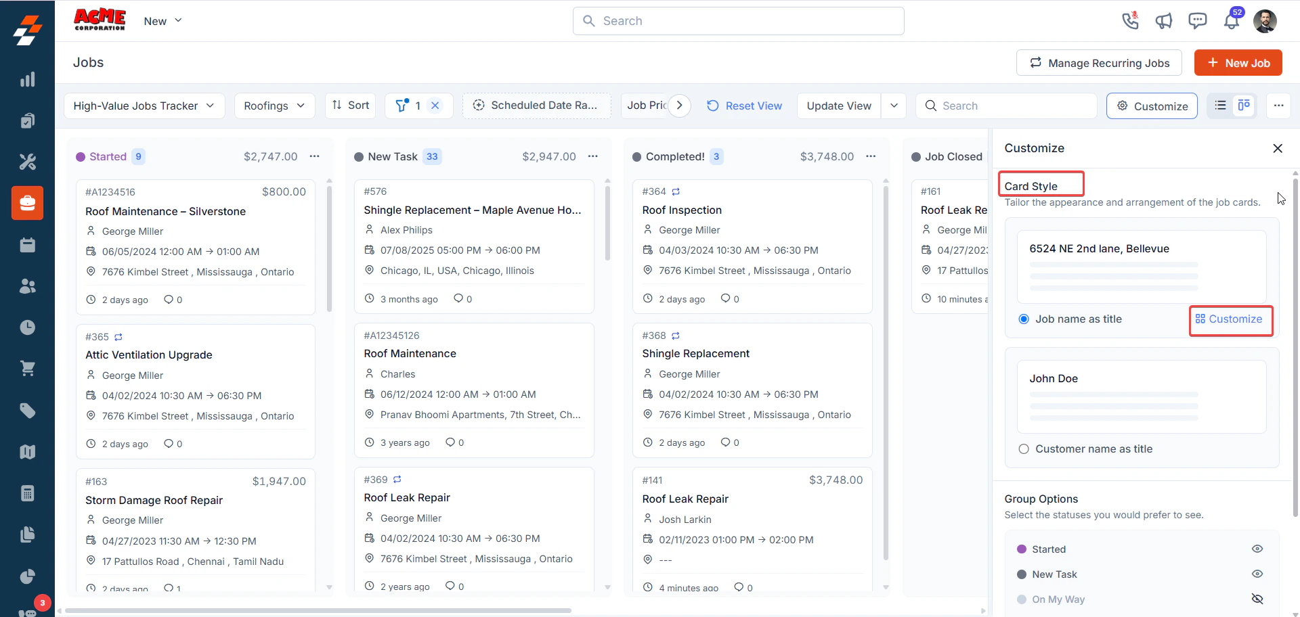Open the Roof Maintenance – Silverstone job card

pos(196,247)
